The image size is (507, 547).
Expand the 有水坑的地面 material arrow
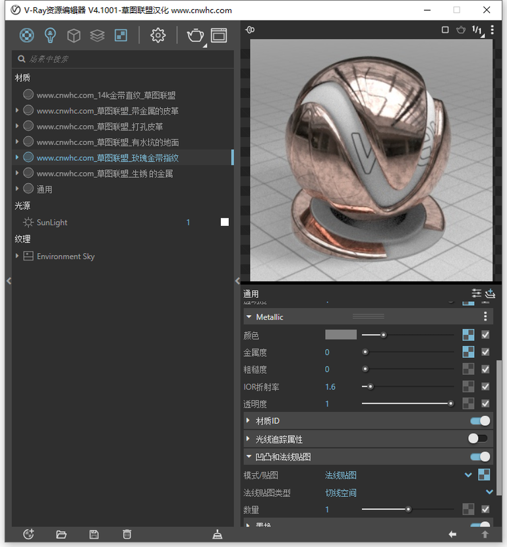[16, 142]
